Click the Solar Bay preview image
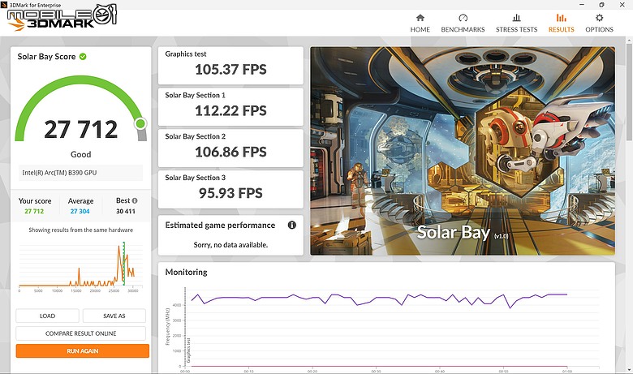633x374 pixels. [x=463, y=151]
